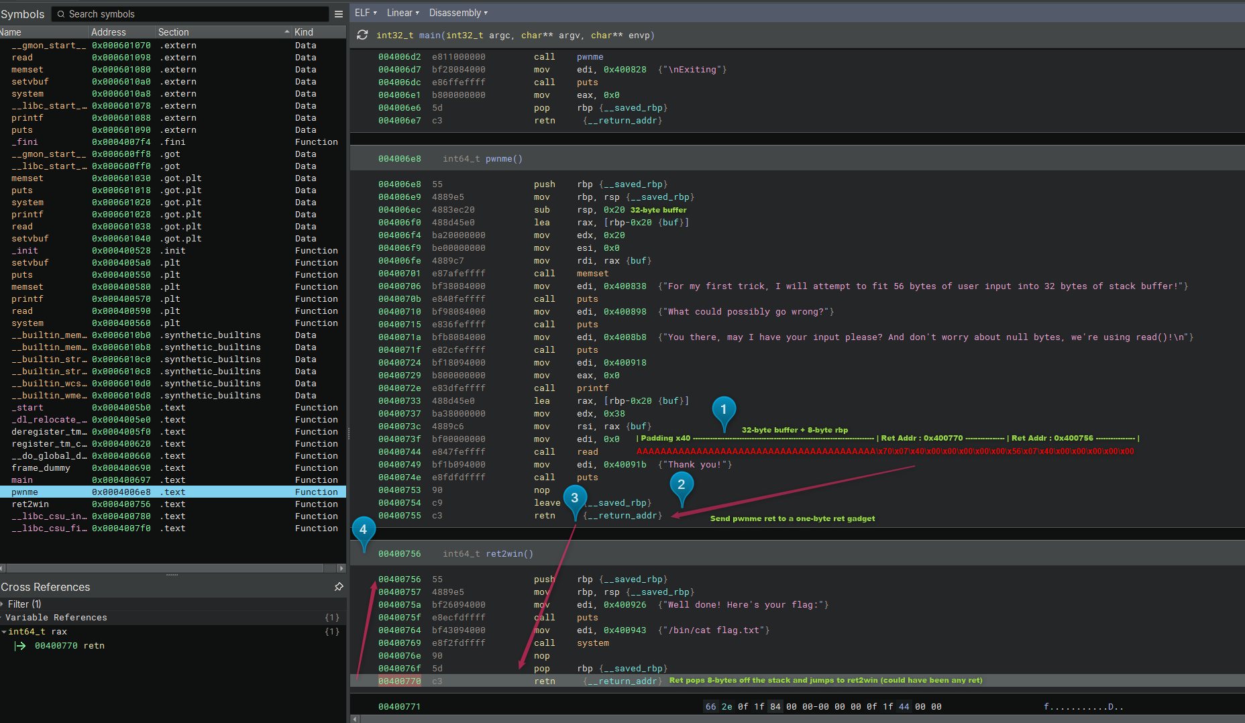Select the frame_dummy symbol row
The height and width of the screenshot is (723, 1245).
tap(173, 468)
